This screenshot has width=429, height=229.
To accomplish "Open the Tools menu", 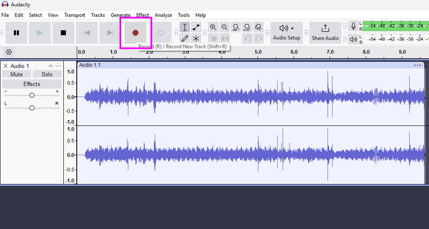I will pos(183,15).
